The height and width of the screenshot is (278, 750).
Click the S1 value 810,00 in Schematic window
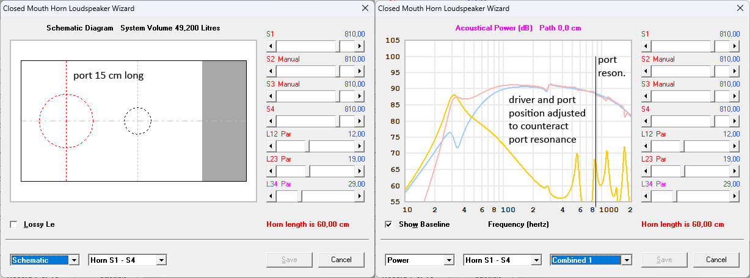[x=354, y=34]
